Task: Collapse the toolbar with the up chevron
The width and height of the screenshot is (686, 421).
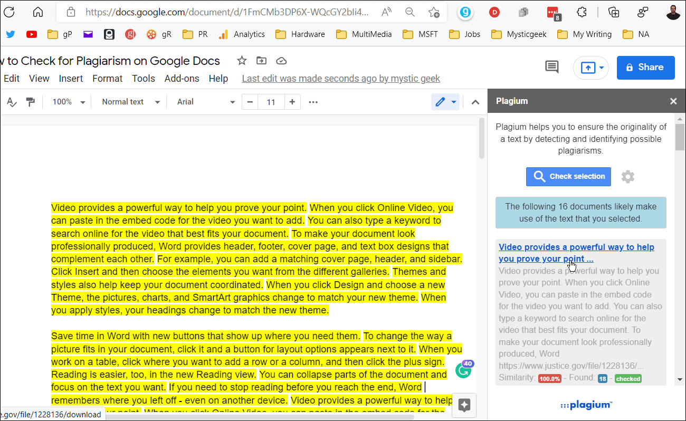Action: coord(475,102)
